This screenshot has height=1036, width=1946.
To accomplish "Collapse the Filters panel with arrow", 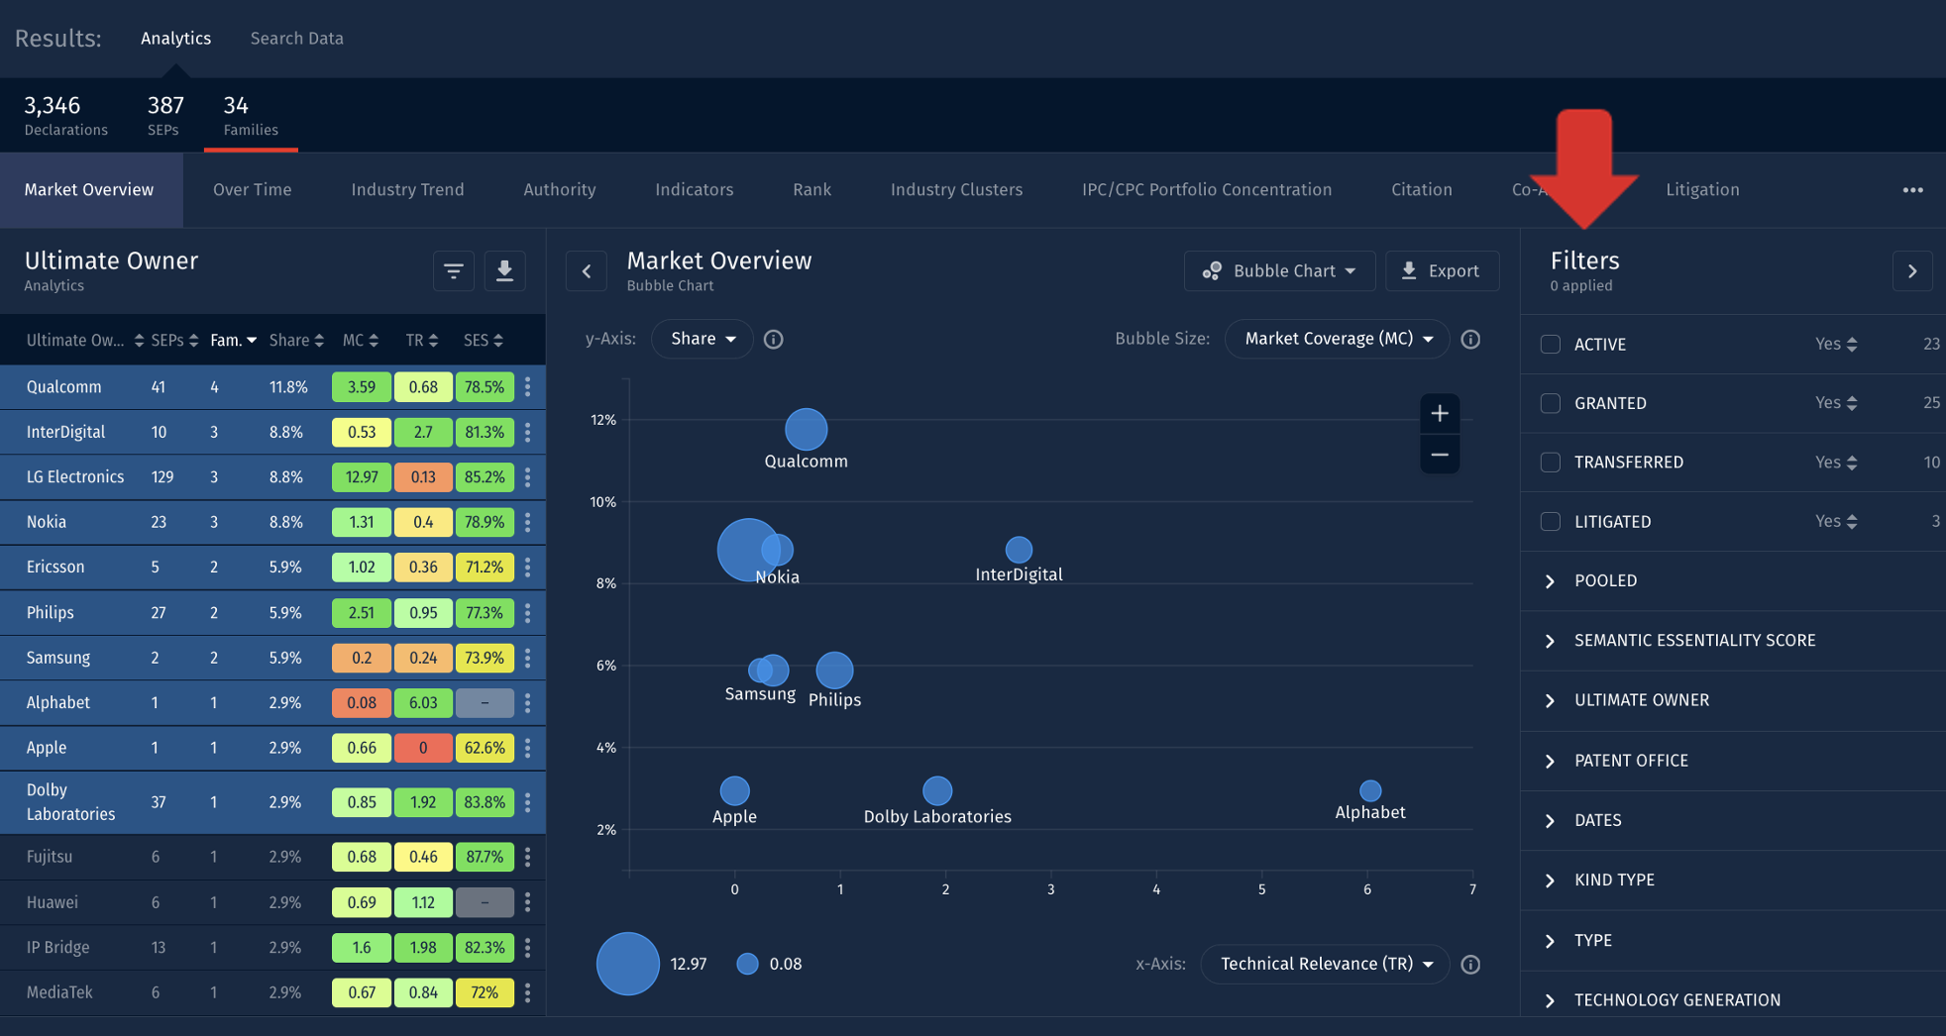I will pos(1912,270).
